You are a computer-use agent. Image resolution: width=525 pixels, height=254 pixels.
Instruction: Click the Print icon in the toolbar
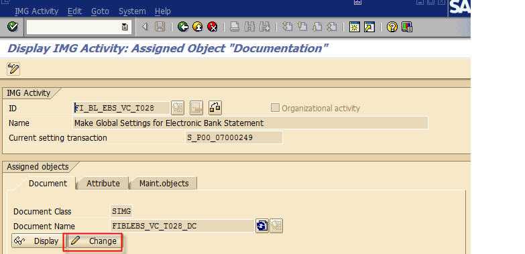[235, 27]
